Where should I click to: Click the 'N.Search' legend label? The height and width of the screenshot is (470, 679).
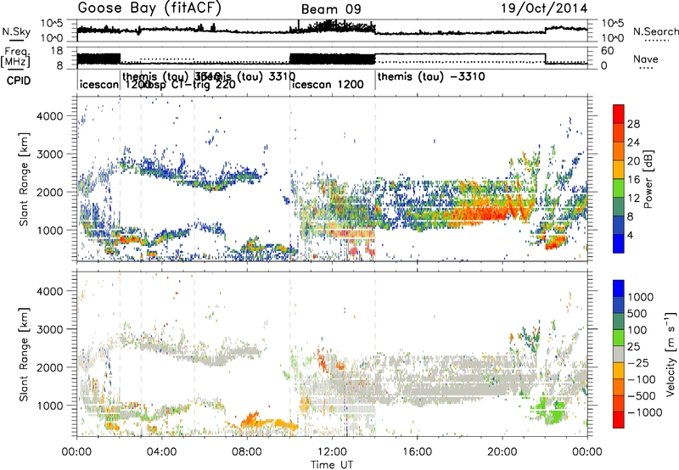[655, 31]
